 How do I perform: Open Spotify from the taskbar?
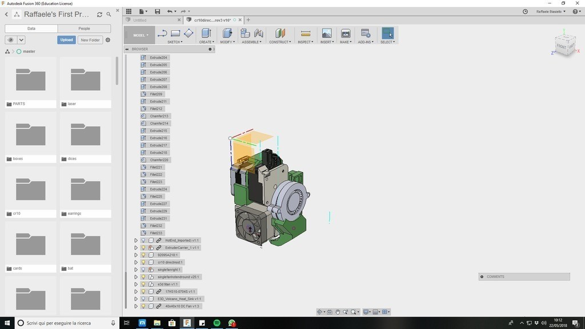point(217,323)
